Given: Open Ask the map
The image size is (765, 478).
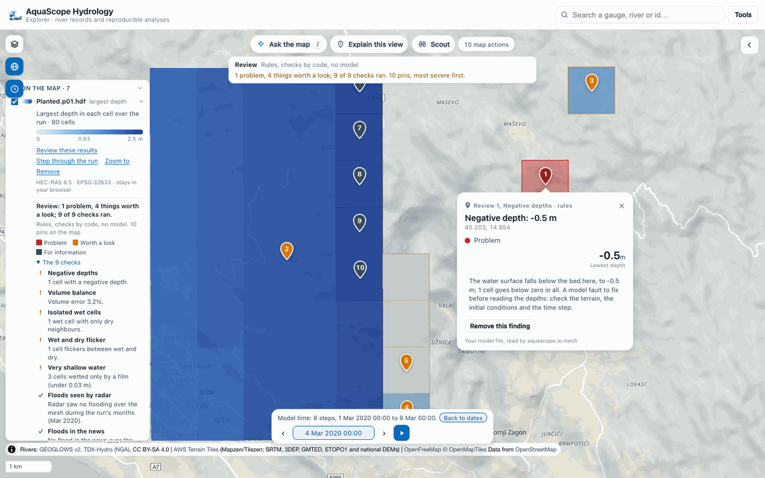Looking at the screenshot, I should tap(289, 45).
